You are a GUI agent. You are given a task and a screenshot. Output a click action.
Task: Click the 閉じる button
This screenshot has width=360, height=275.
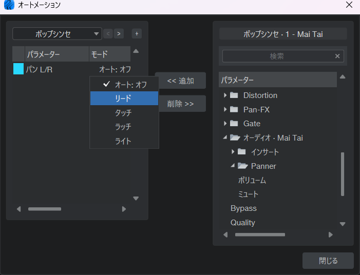tap(328, 261)
